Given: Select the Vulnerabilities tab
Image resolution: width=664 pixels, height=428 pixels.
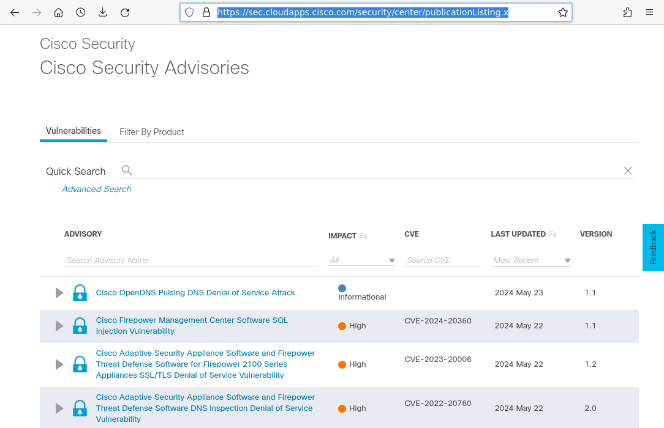Looking at the screenshot, I should tap(74, 131).
